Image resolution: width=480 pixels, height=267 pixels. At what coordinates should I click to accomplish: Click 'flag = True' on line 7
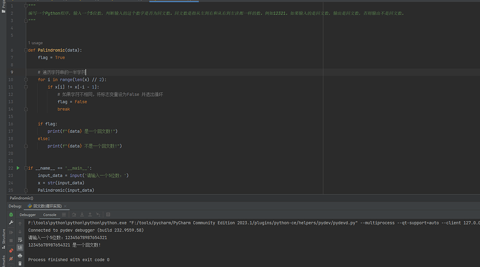[52, 58]
